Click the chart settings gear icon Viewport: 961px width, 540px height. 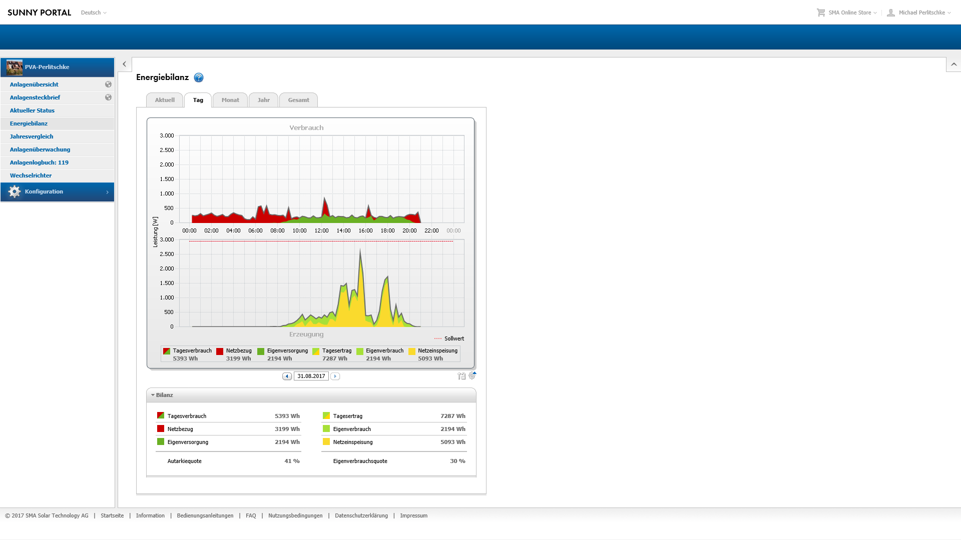click(472, 375)
